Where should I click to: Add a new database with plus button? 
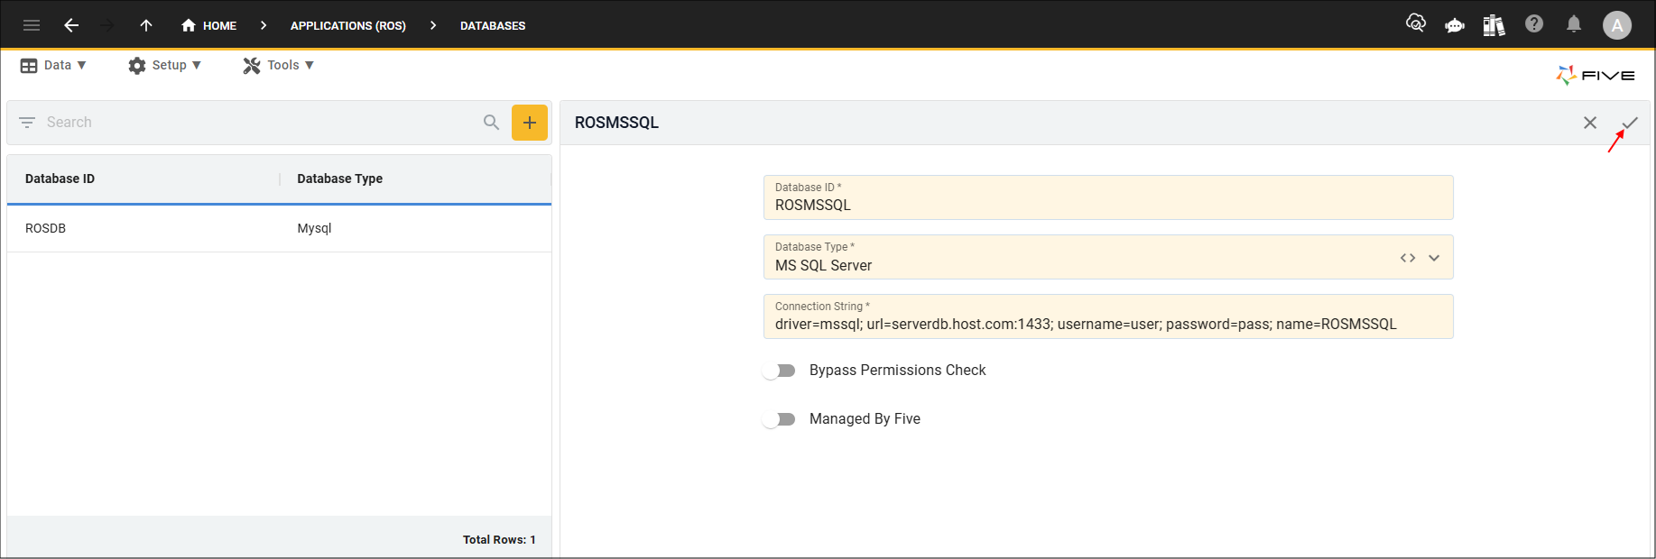pyautogui.click(x=530, y=123)
